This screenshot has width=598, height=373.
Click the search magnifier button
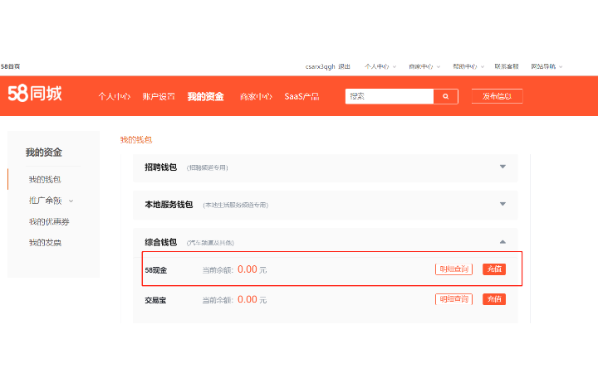tap(445, 96)
